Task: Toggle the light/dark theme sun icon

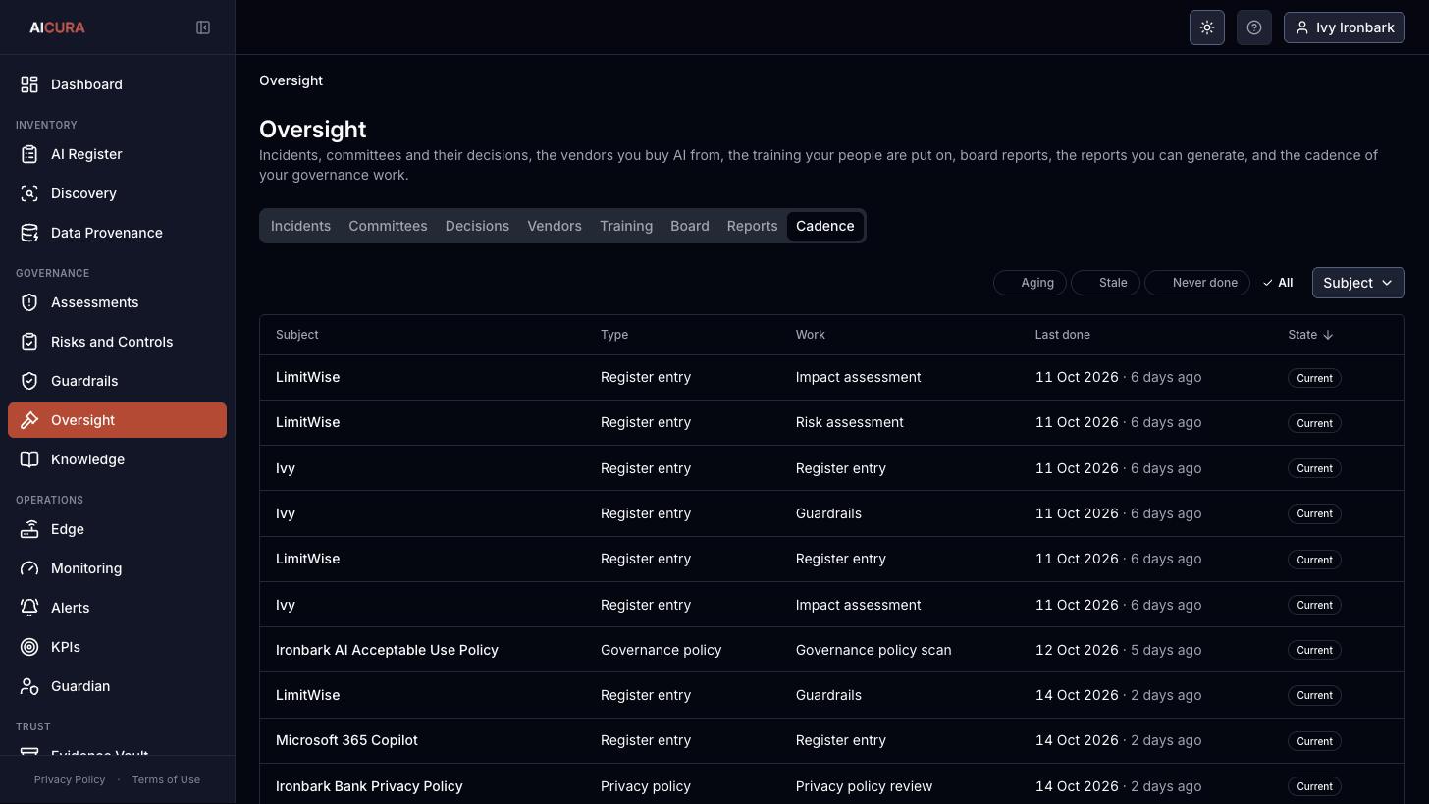Action: [1207, 27]
